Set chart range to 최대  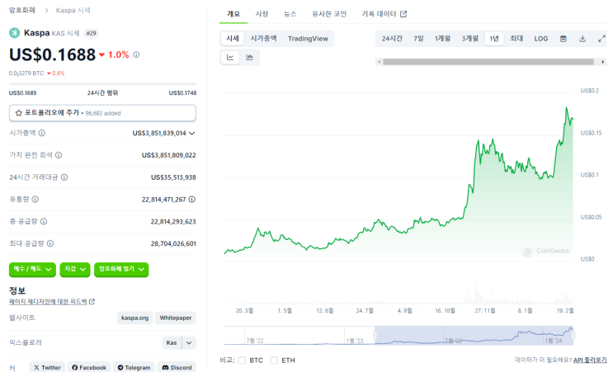(516, 39)
